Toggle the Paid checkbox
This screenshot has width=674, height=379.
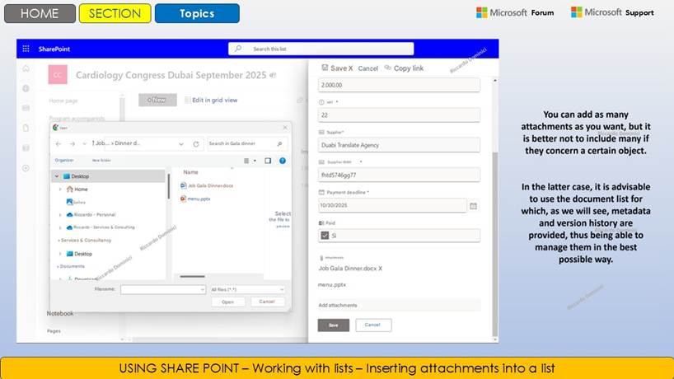point(325,236)
